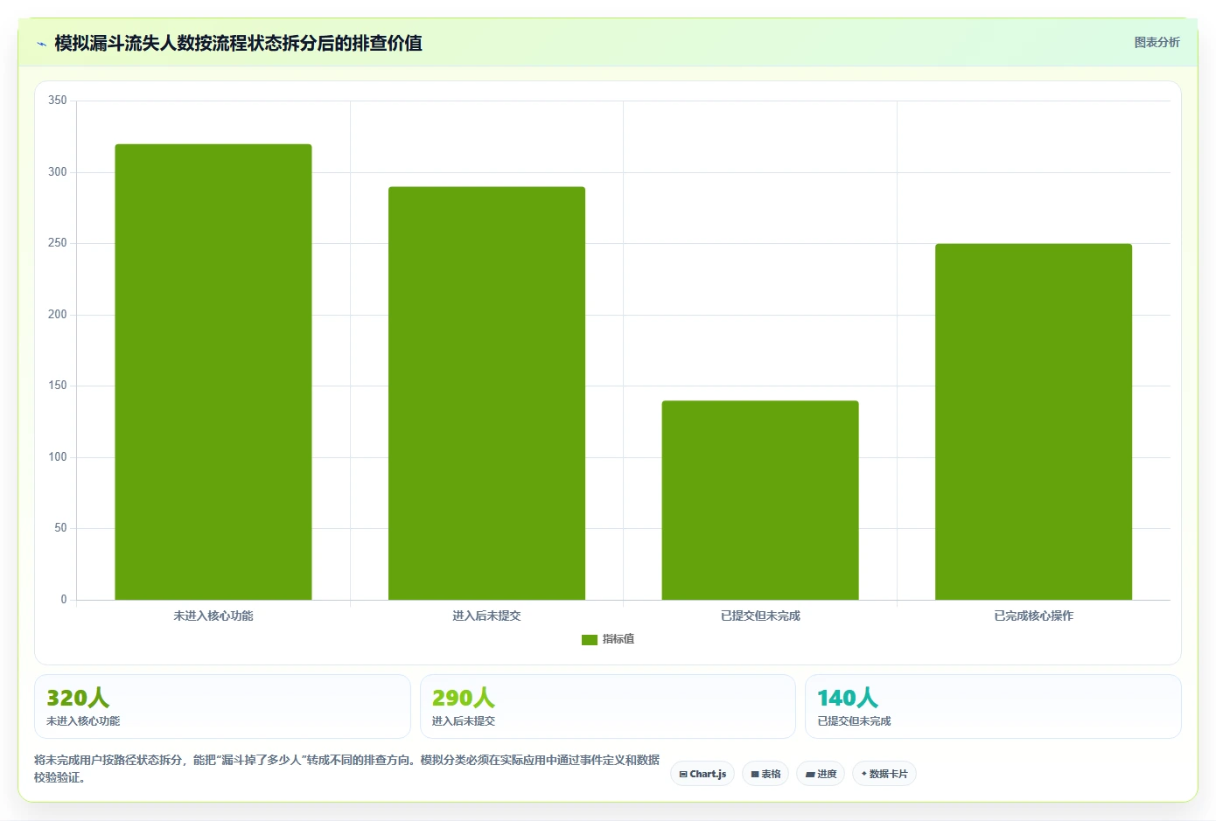Click the 表格 tag chip
Image resolution: width=1216 pixels, height=821 pixels.
[765, 774]
